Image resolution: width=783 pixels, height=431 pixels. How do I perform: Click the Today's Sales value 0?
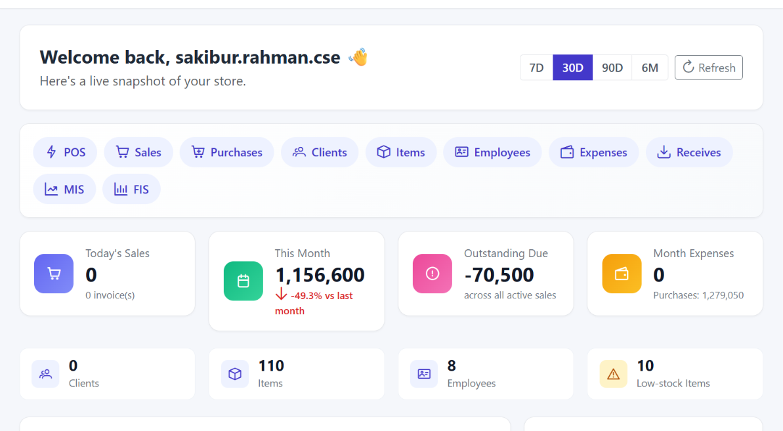91,275
